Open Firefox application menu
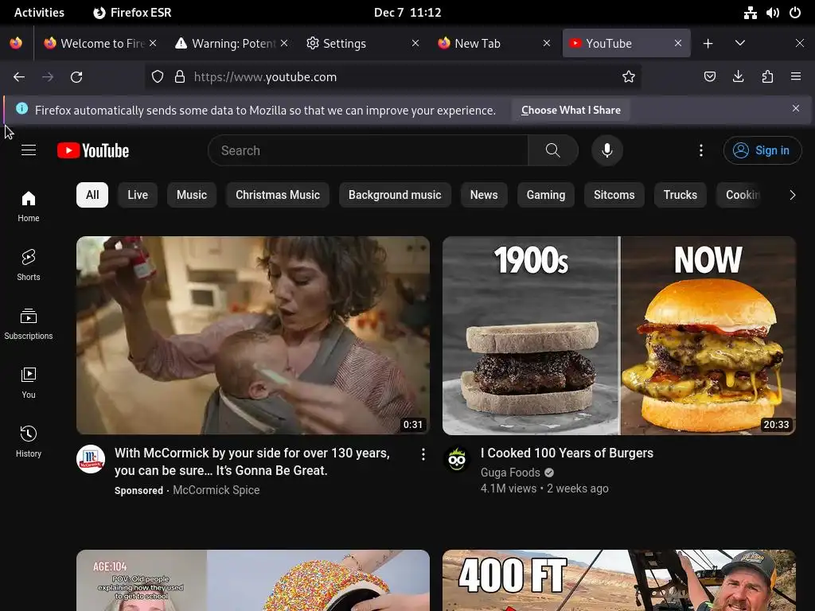This screenshot has width=815, height=611. [x=796, y=77]
